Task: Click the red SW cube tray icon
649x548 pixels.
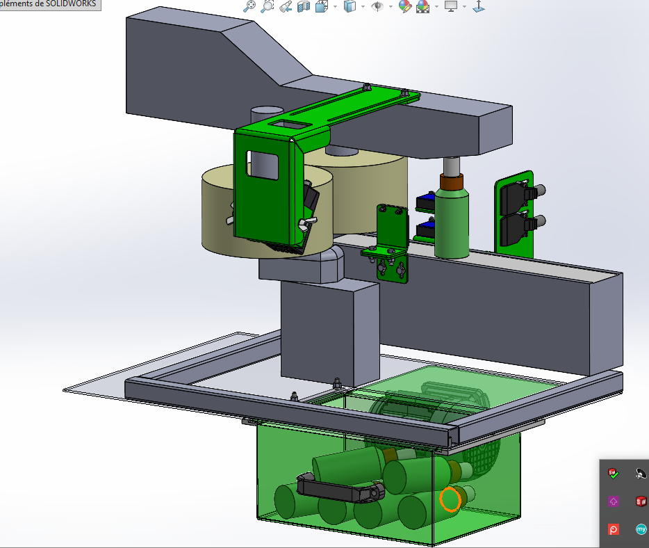Action: coord(640,501)
